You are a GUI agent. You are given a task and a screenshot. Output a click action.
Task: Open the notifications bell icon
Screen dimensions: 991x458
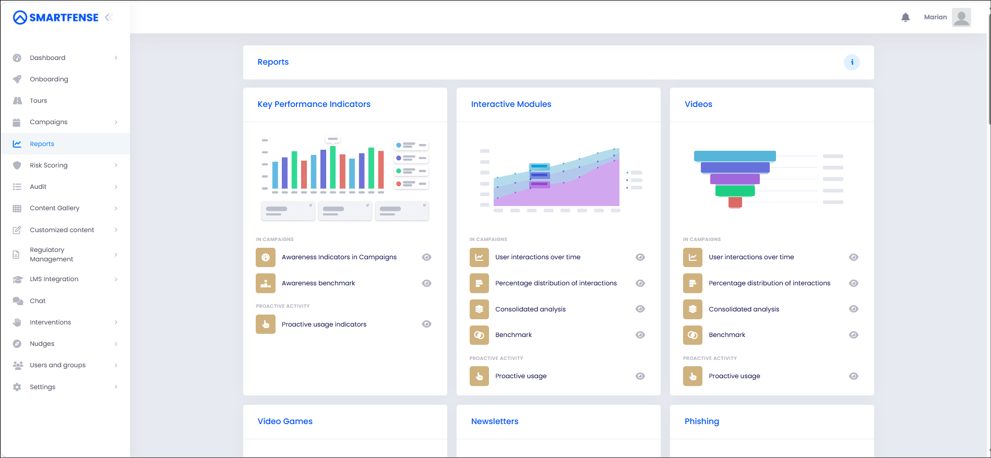905,17
